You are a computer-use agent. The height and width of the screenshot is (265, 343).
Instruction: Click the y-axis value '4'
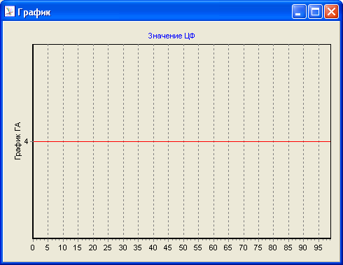pyautogui.click(x=26, y=141)
